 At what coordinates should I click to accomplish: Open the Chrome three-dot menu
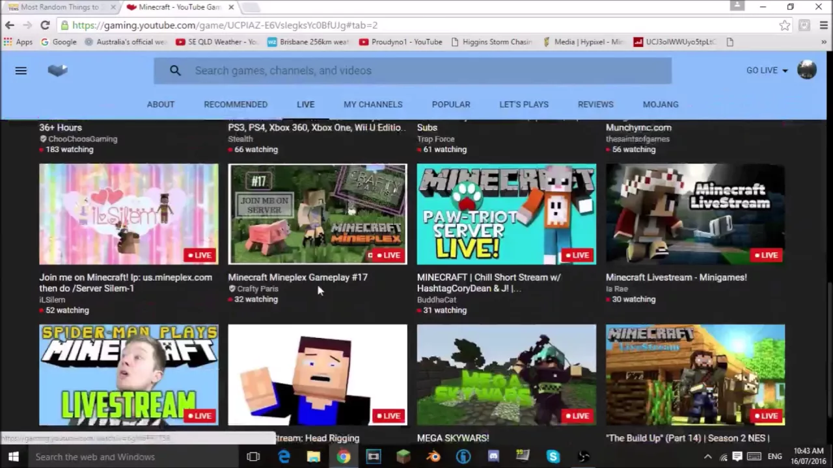click(824, 25)
